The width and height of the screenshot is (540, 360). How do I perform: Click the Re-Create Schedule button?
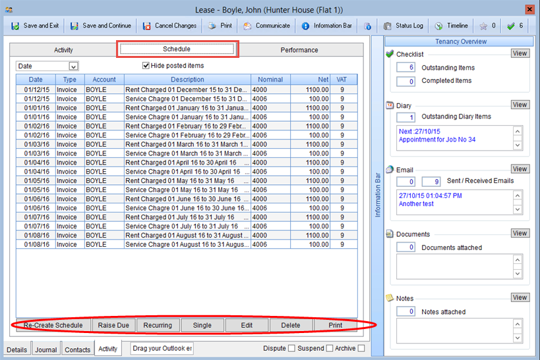tap(53, 325)
